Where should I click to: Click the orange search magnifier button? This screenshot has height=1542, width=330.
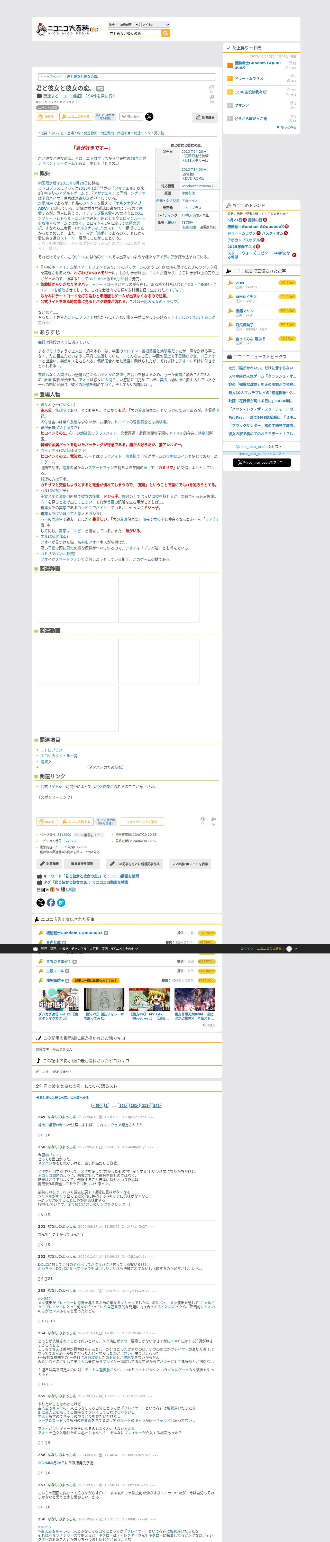coord(166,33)
